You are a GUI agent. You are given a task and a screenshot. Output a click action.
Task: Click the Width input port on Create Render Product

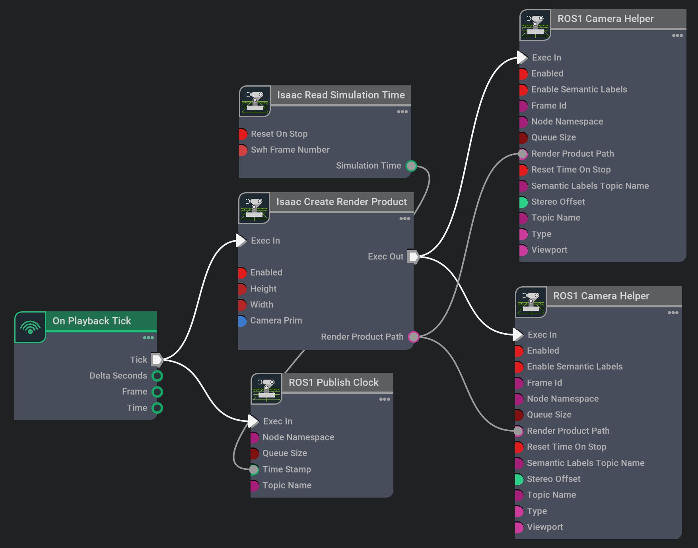click(x=242, y=305)
